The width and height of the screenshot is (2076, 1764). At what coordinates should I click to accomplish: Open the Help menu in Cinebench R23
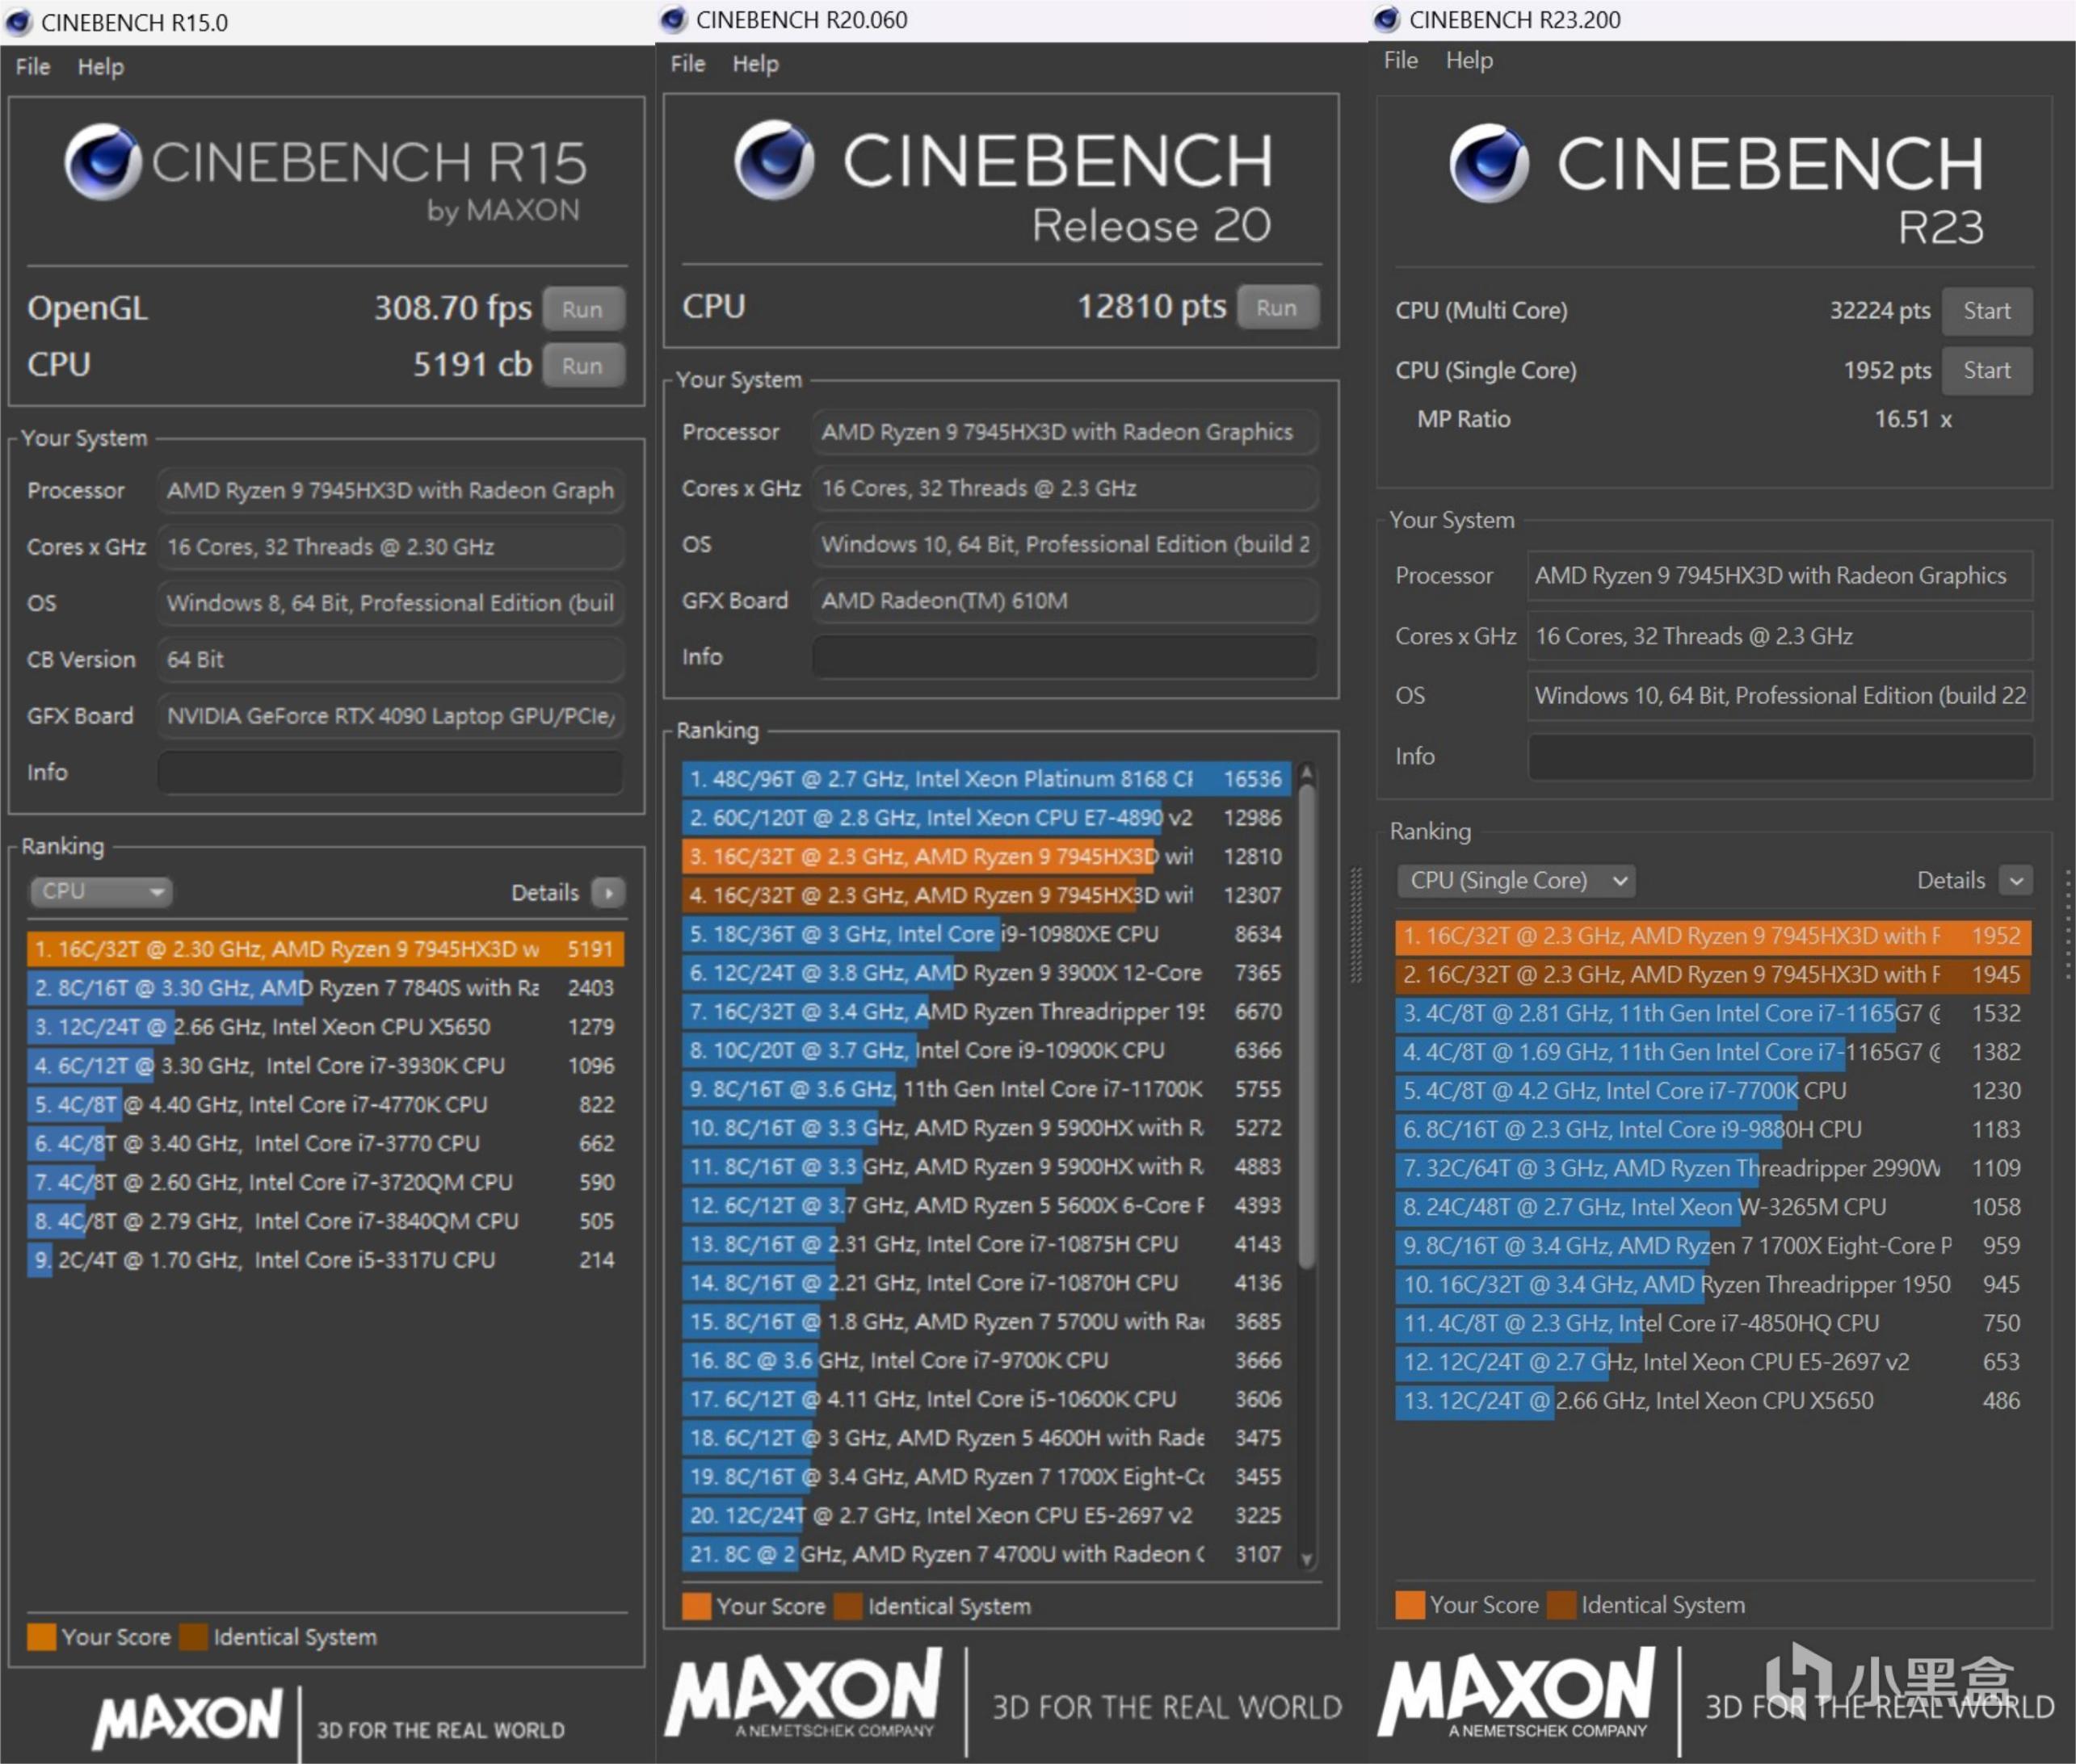pyautogui.click(x=1469, y=60)
